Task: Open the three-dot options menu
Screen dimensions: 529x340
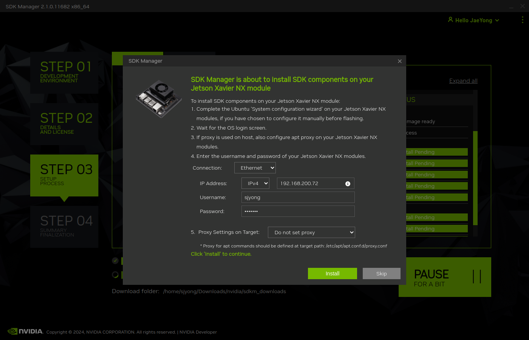Action: click(x=523, y=20)
